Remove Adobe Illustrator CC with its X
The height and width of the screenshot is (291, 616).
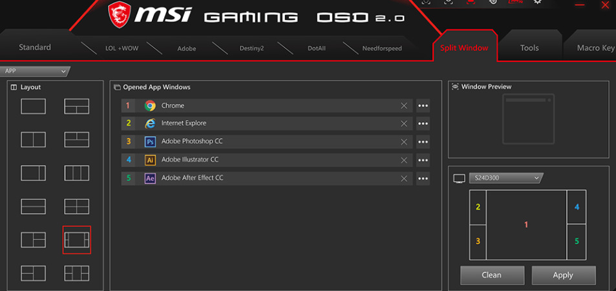(404, 160)
